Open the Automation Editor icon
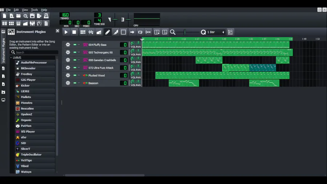 pos(25,23)
